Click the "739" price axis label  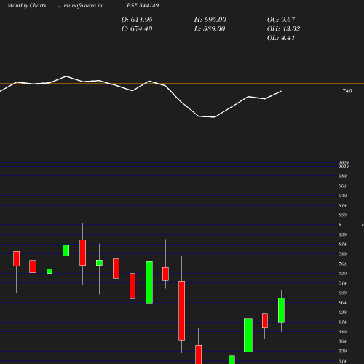342,274
